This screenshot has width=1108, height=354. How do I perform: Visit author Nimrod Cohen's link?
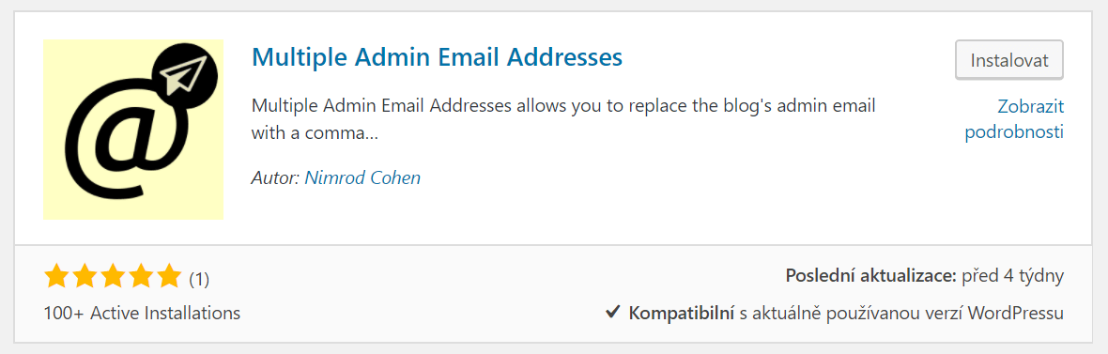click(362, 177)
